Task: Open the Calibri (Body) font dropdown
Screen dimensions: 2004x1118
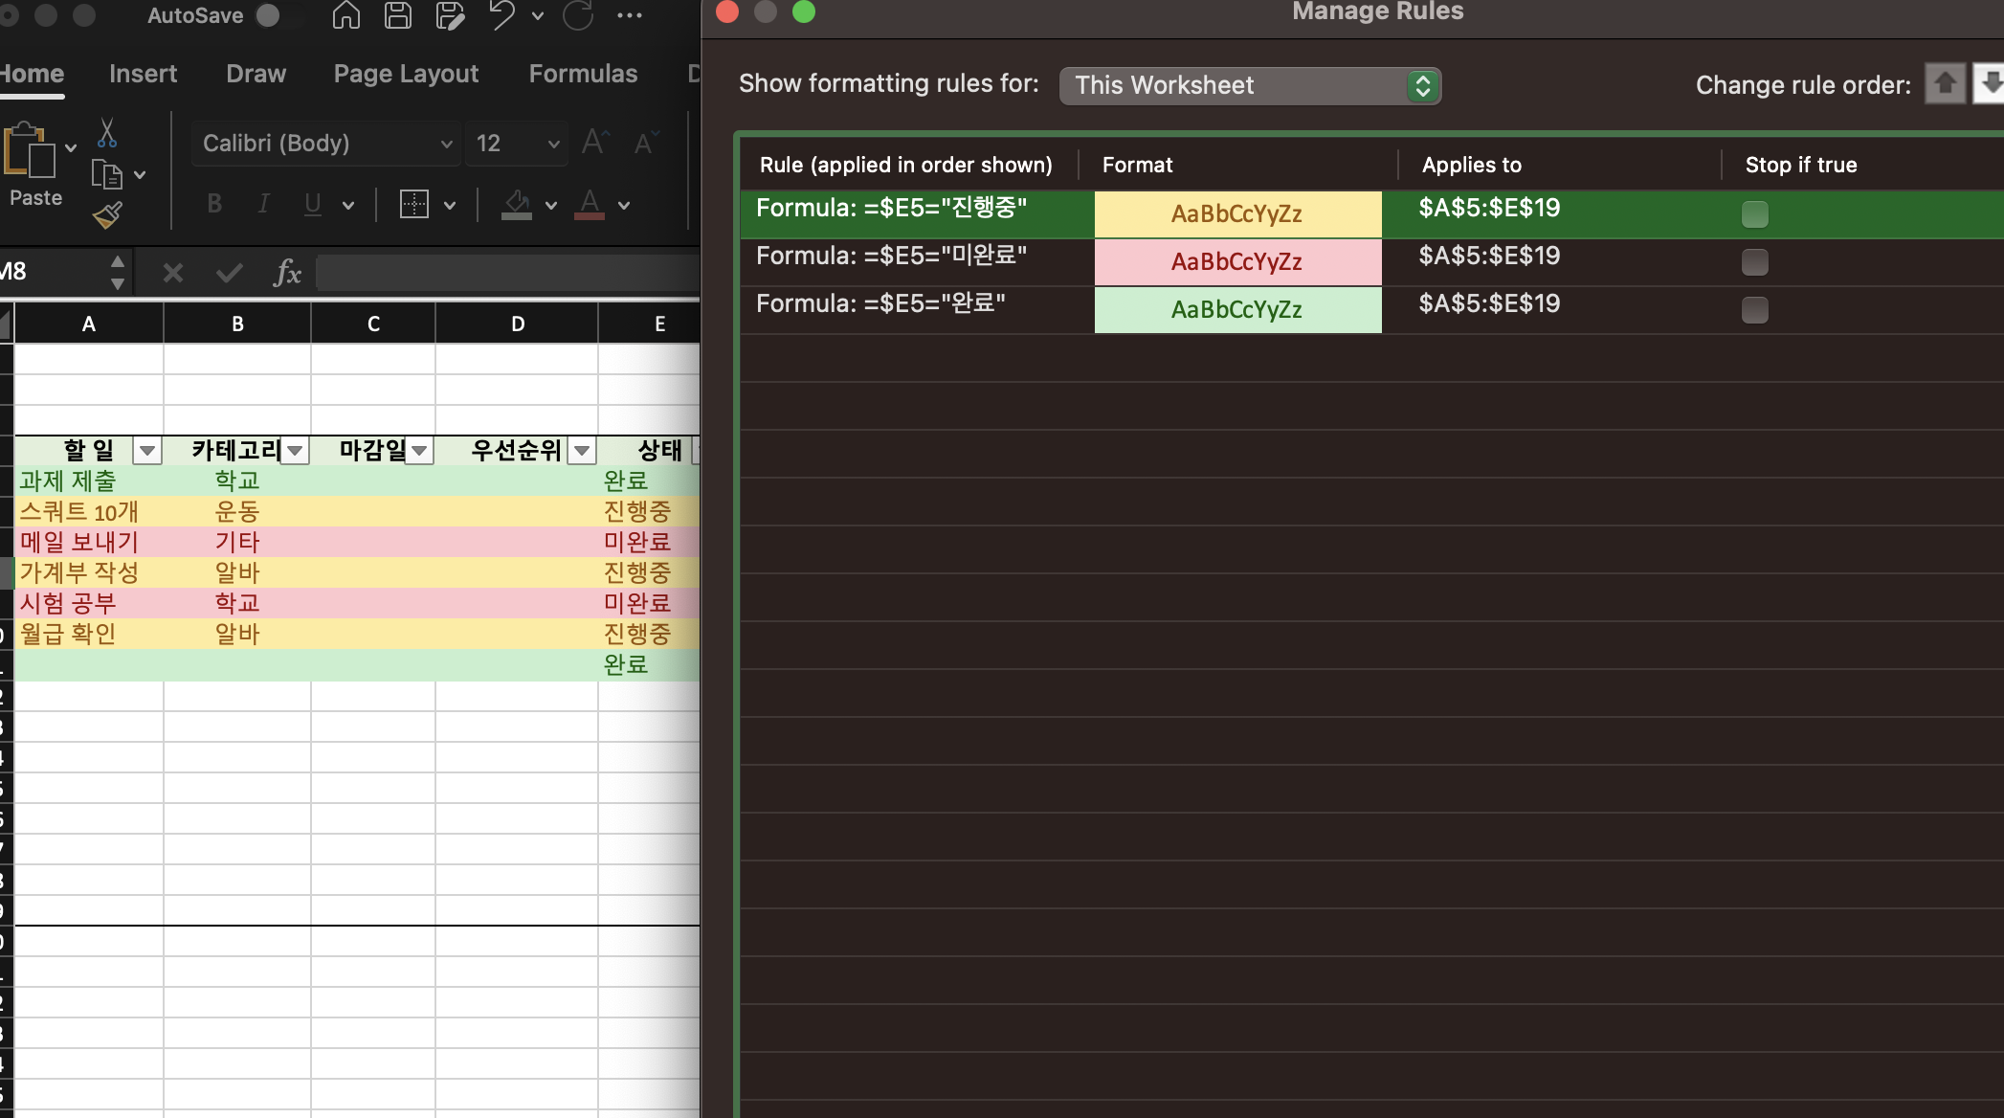Action: pyautogui.click(x=325, y=144)
